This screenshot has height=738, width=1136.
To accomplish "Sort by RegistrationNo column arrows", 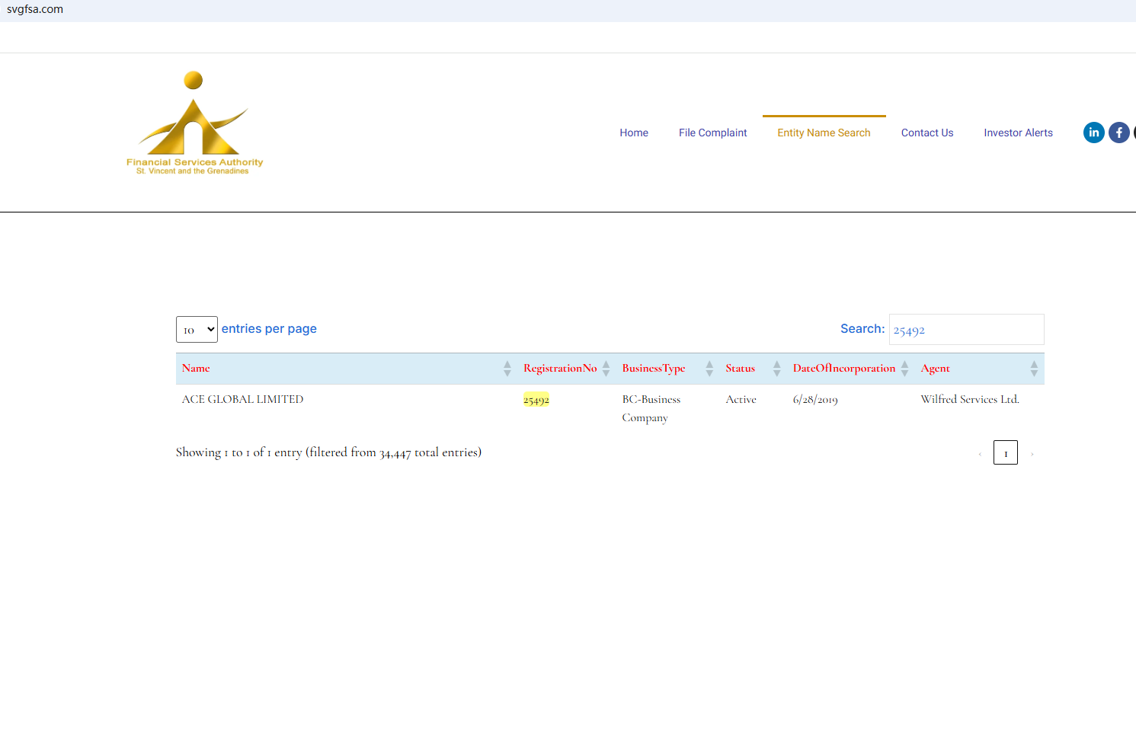I will tap(606, 369).
